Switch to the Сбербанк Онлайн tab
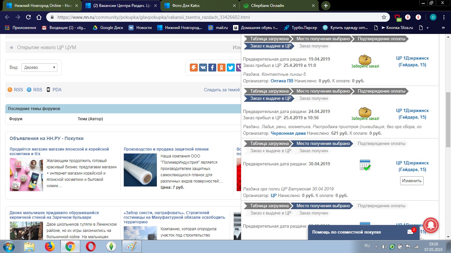Screen dimensions: 451x253 pos(279,6)
